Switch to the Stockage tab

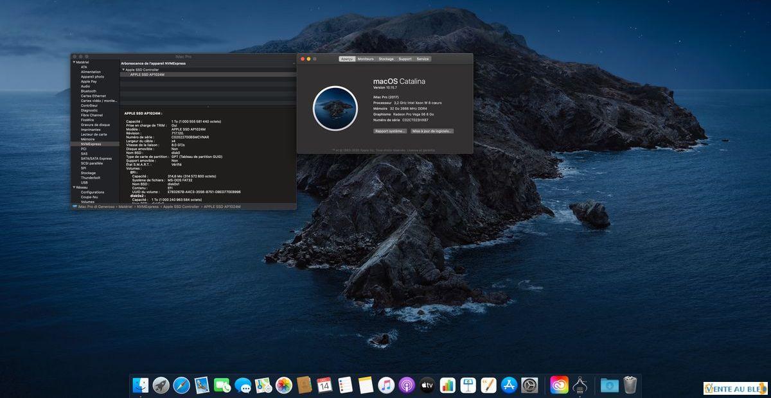coord(386,58)
